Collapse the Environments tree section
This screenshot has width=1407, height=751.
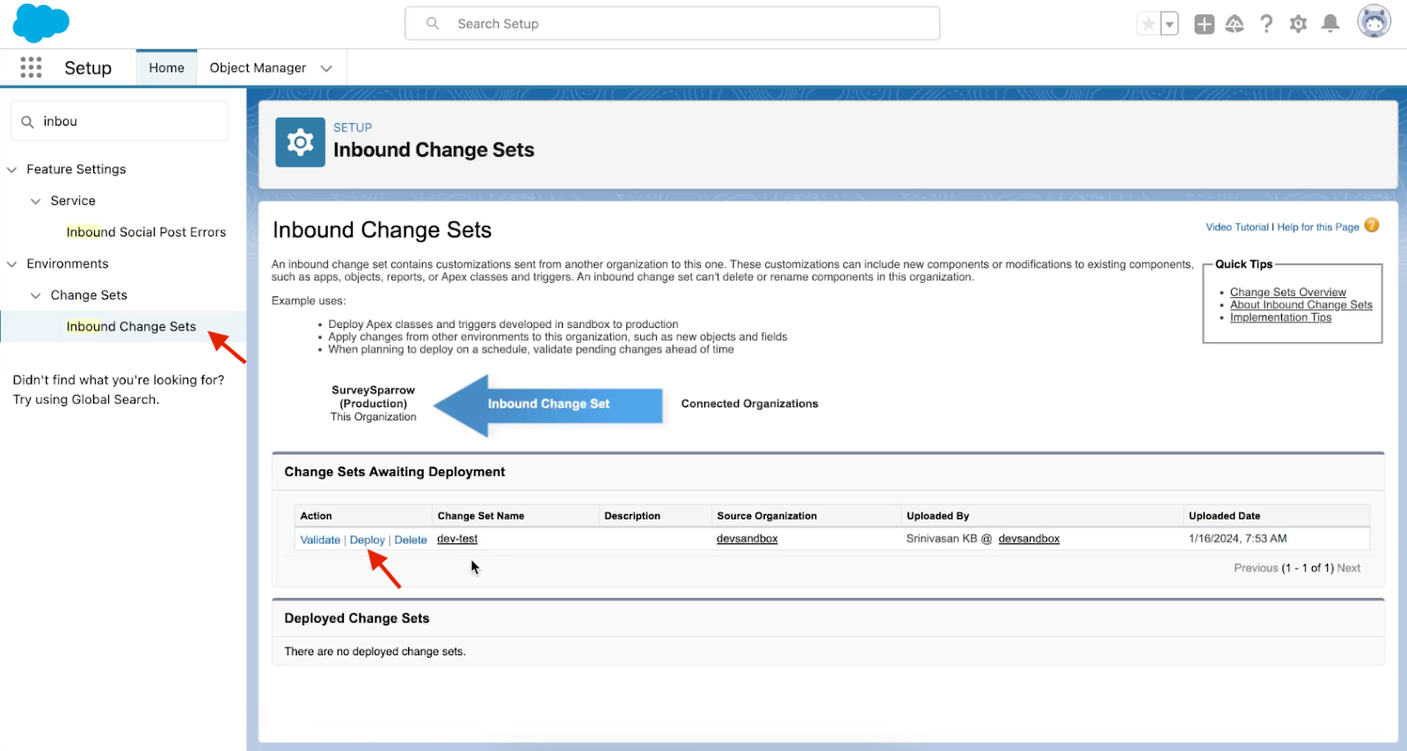tap(12, 264)
